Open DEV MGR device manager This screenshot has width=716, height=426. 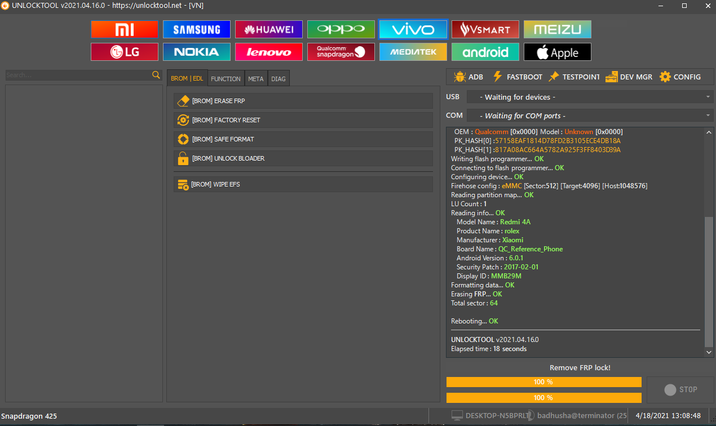click(x=629, y=77)
